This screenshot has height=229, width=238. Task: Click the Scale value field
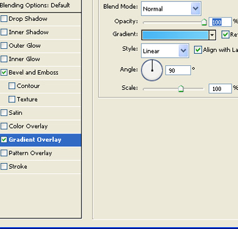pyautogui.click(x=220, y=88)
